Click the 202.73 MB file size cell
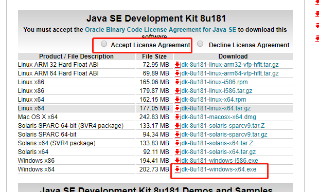 154,169
